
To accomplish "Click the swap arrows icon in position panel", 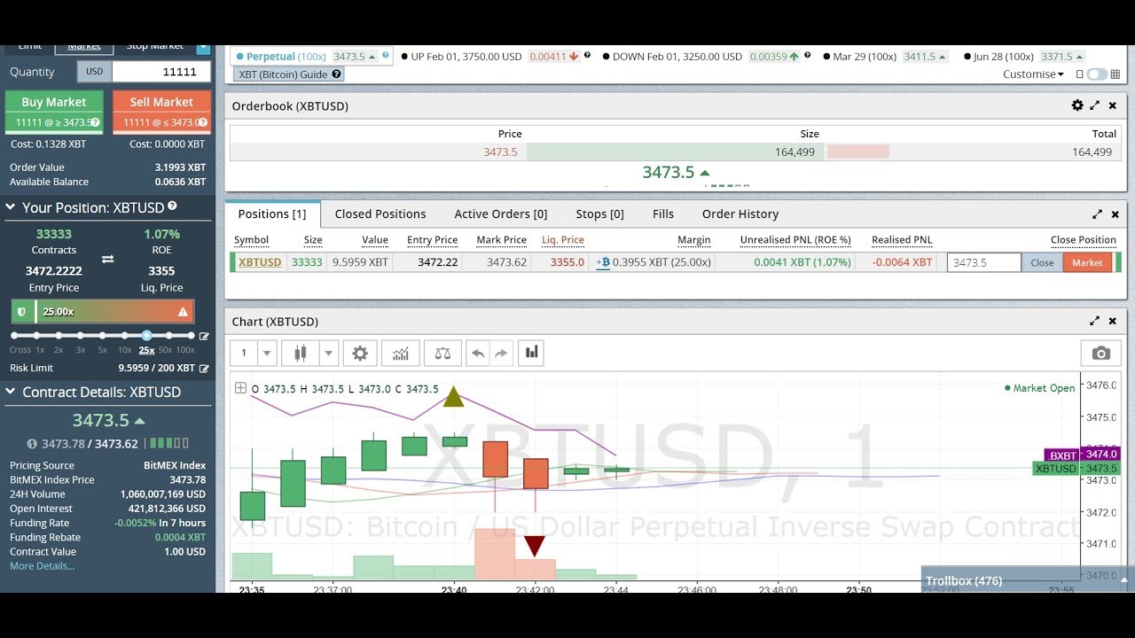I will 107,259.
